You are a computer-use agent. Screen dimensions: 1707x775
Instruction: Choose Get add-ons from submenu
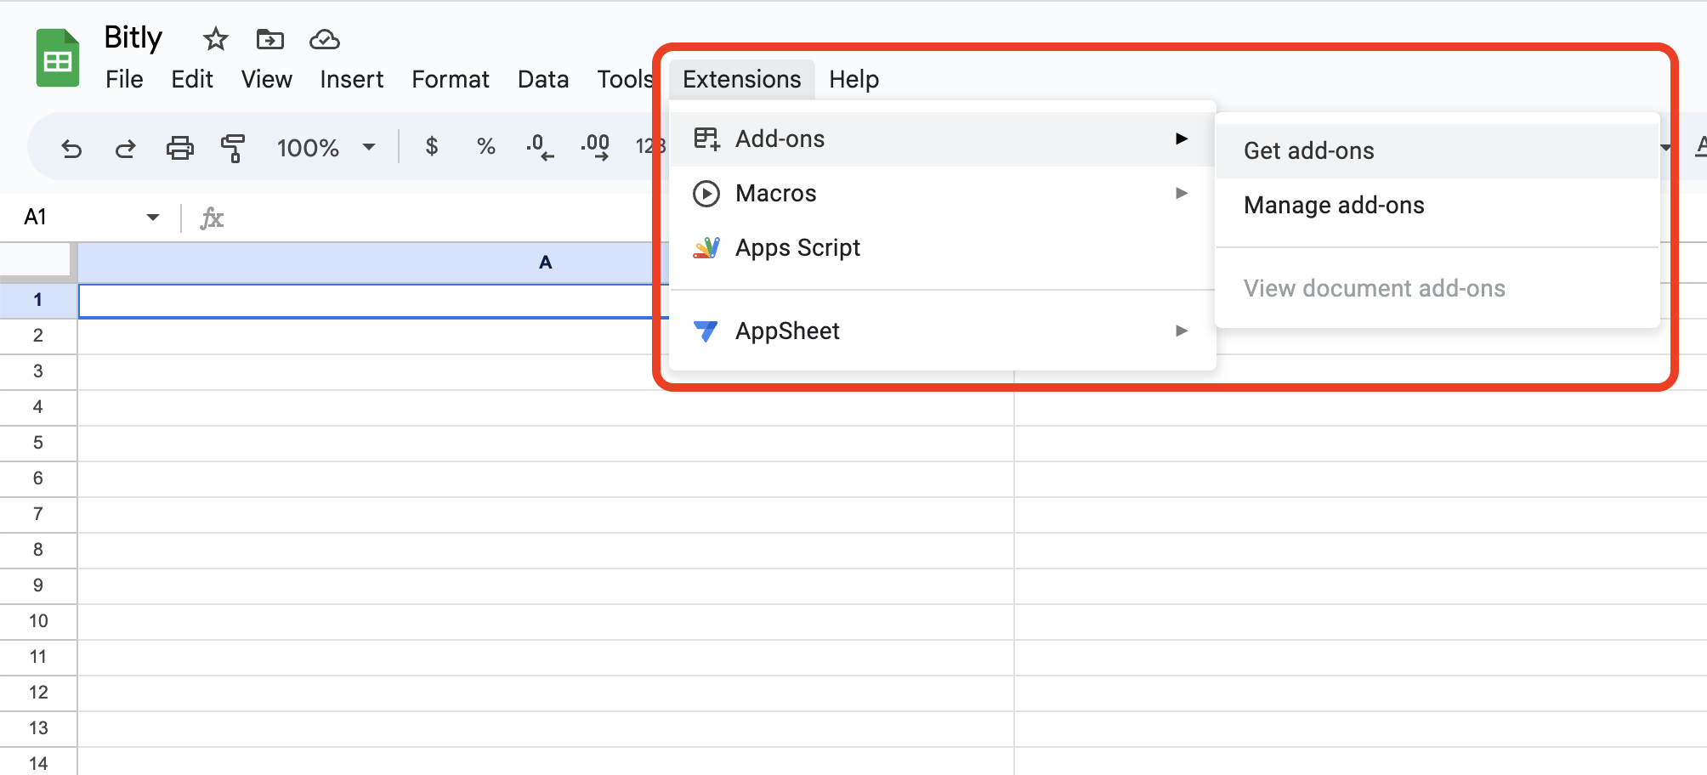click(x=1309, y=151)
